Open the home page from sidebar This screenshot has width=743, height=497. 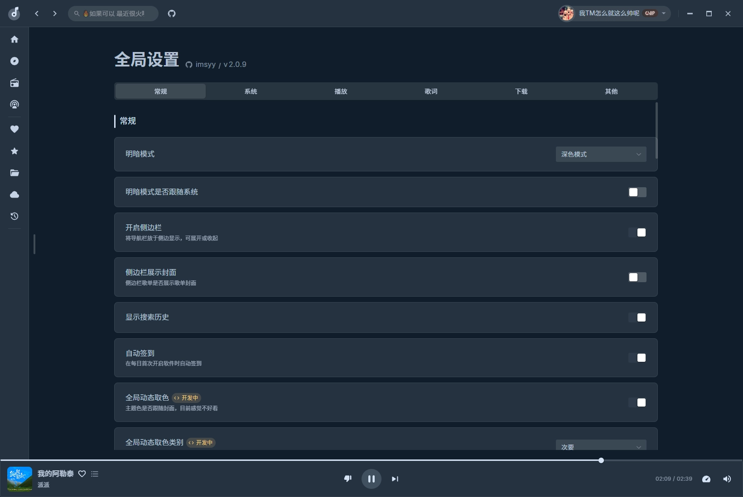14,39
